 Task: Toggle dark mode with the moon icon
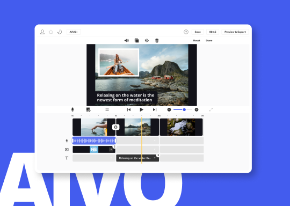(x=60, y=32)
